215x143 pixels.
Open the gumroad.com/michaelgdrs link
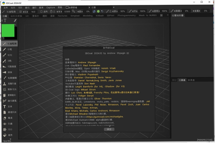pos(105,117)
